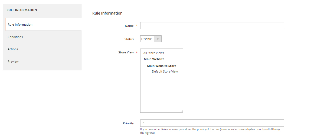Image resolution: width=334 pixels, height=137 pixels.
Task: Click into the Name text field
Action: click(x=212, y=26)
